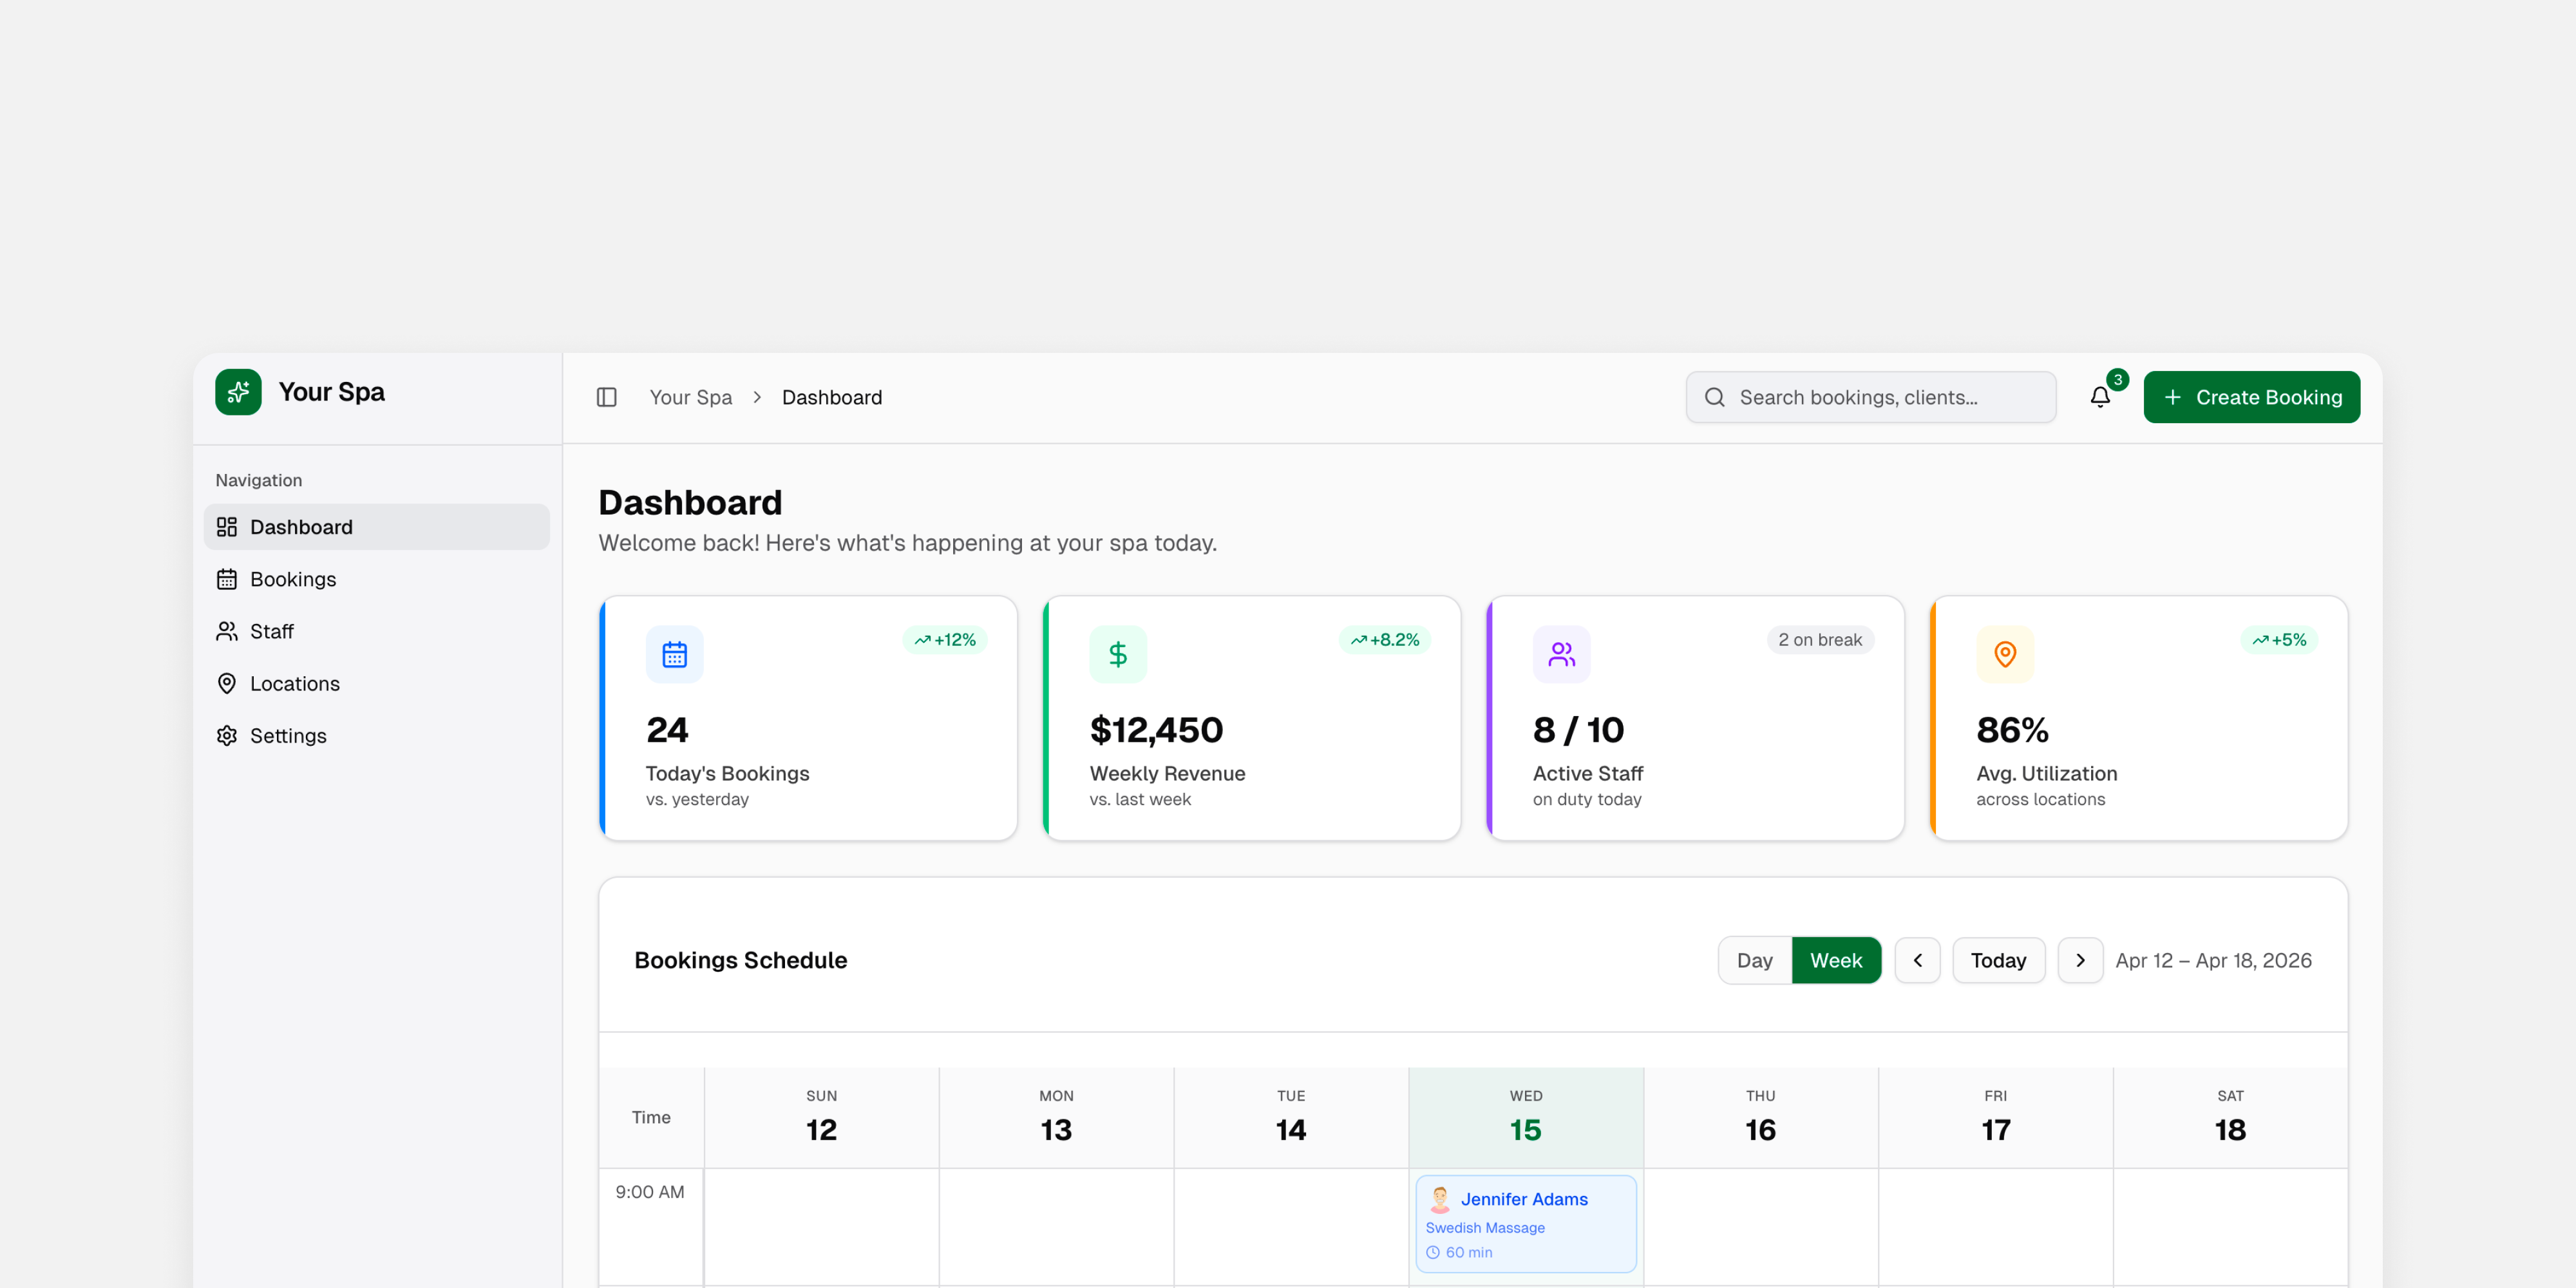Go to Locations in the sidebar
The width and height of the screenshot is (2576, 1288).
tap(294, 683)
